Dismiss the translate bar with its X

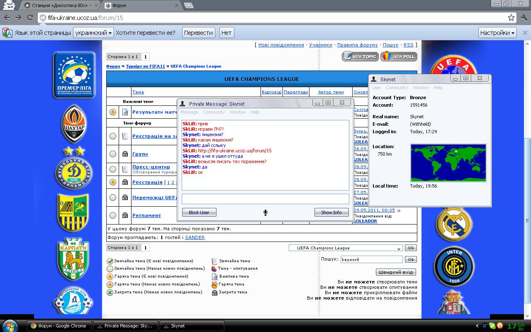click(524, 33)
